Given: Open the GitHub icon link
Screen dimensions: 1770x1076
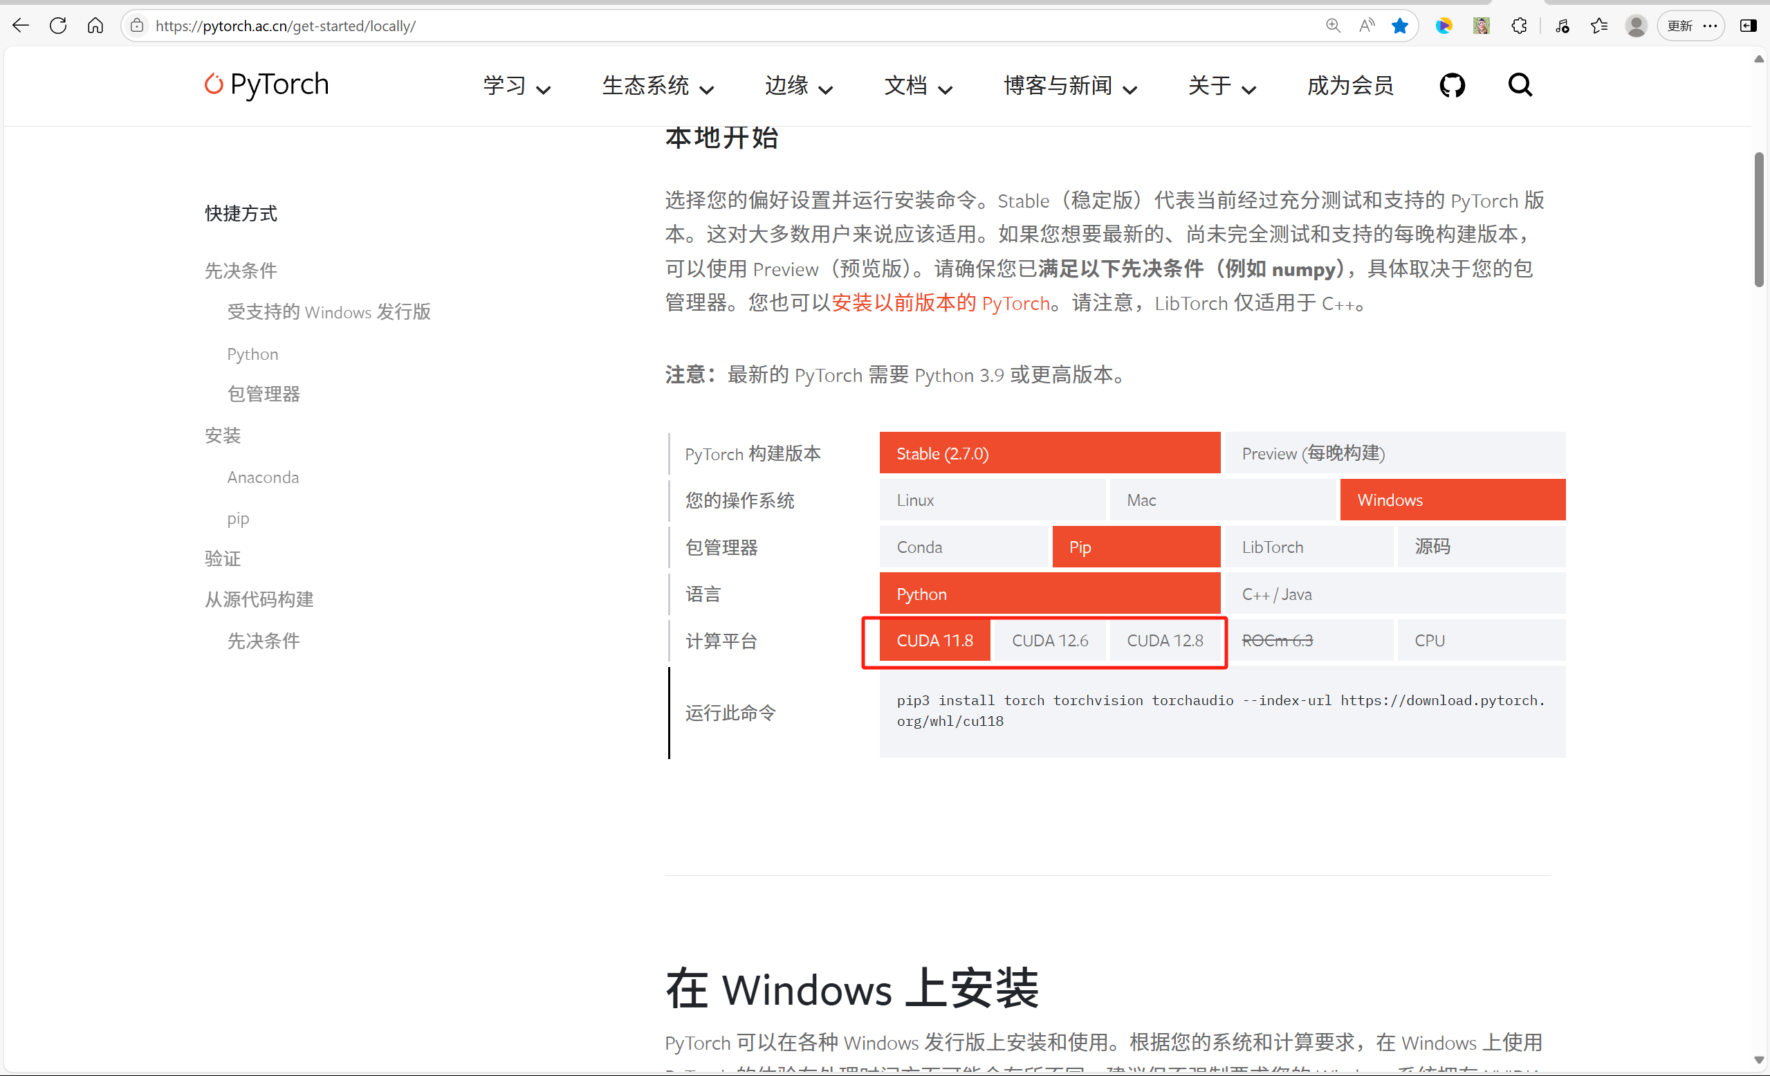Looking at the screenshot, I should (1452, 86).
